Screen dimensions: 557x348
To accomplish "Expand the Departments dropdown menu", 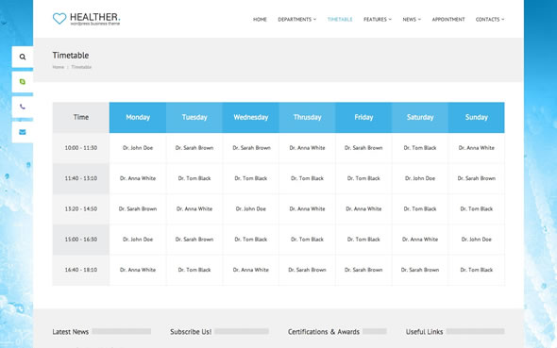I will [297, 19].
